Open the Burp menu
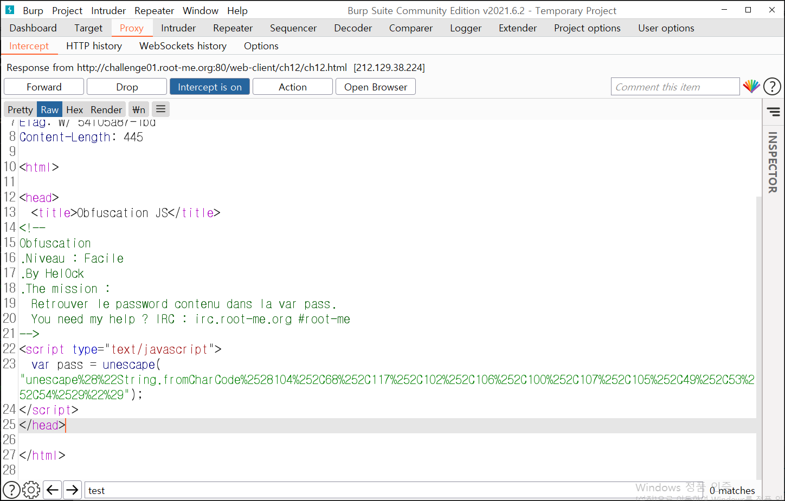The image size is (785, 501). [33, 10]
